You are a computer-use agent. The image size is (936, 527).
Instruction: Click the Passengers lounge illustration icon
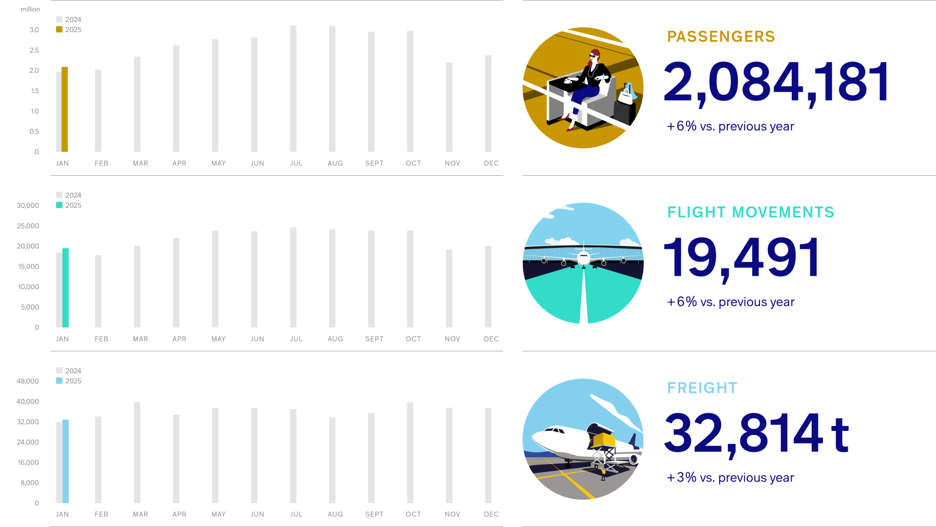(x=583, y=88)
